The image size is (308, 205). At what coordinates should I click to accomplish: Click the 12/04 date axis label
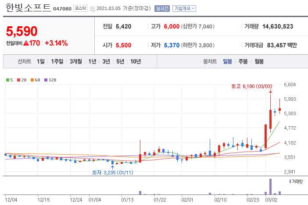[x=11, y=200]
